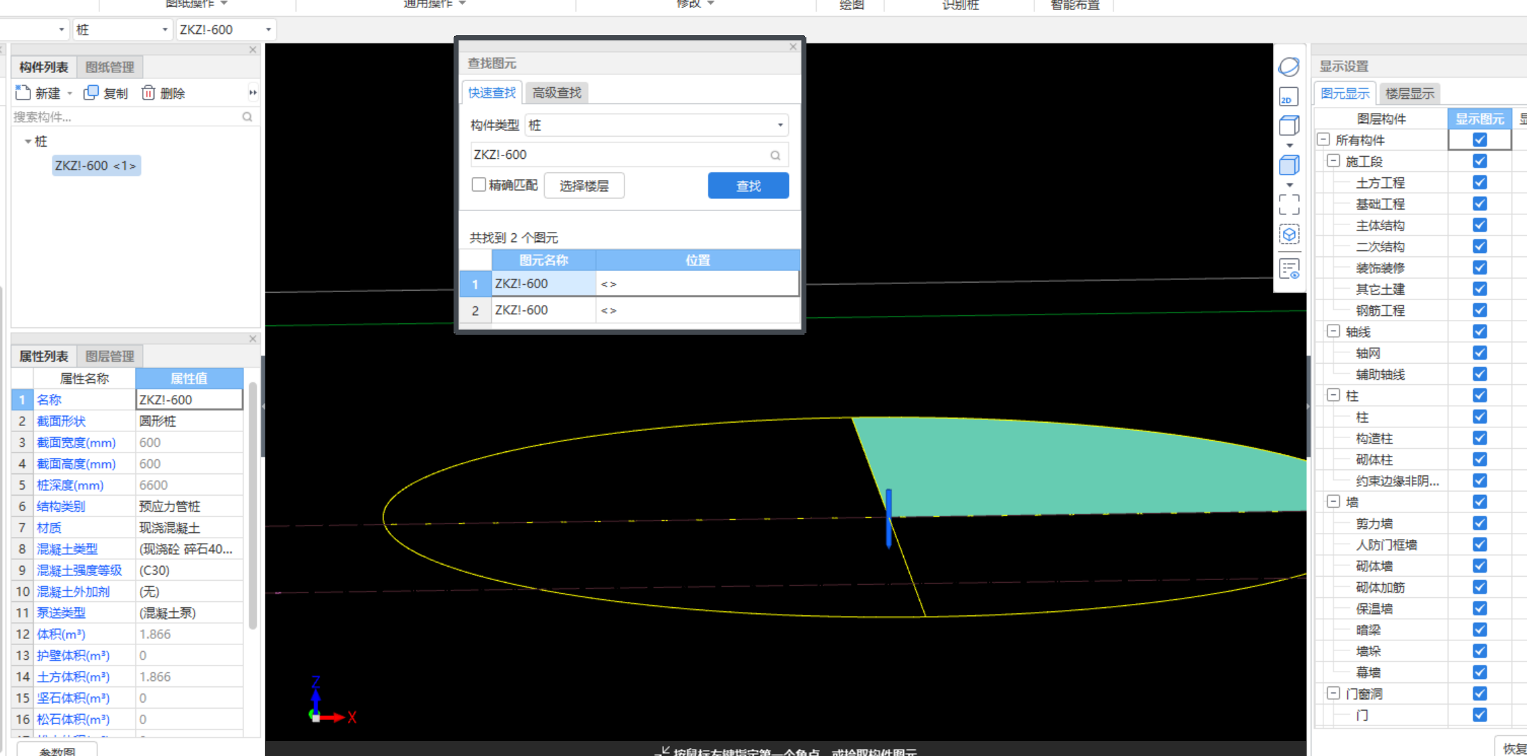The height and width of the screenshot is (756, 1527).
Task: Toggle 剪力墙 display checkbox
Action: (1480, 523)
